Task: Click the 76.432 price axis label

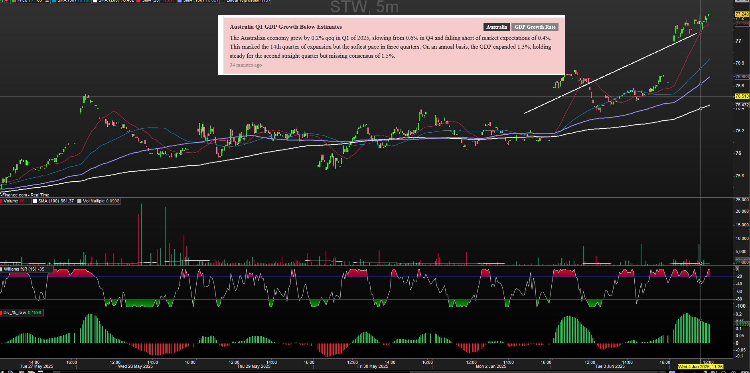Action: pos(742,105)
